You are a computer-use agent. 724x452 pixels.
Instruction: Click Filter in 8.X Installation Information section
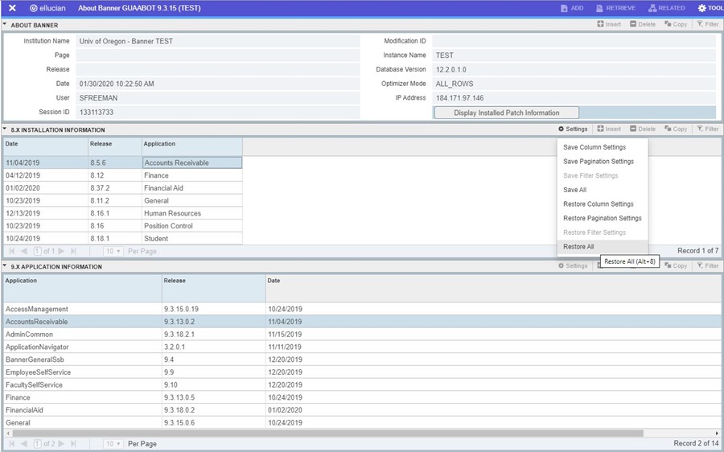pyautogui.click(x=707, y=129)
